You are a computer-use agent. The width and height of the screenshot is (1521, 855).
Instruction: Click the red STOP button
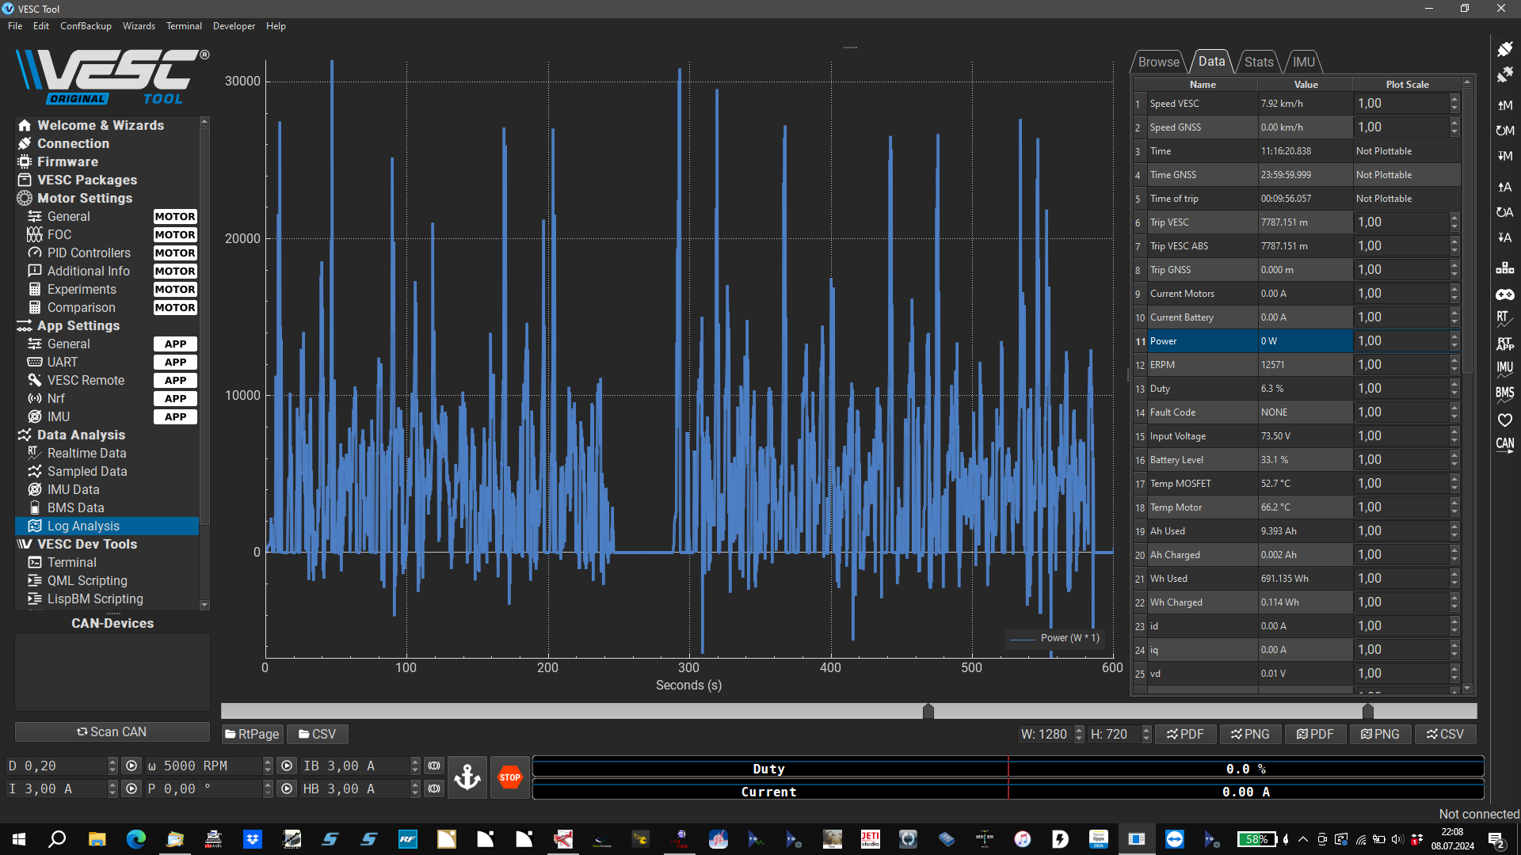tap(509, 777)
